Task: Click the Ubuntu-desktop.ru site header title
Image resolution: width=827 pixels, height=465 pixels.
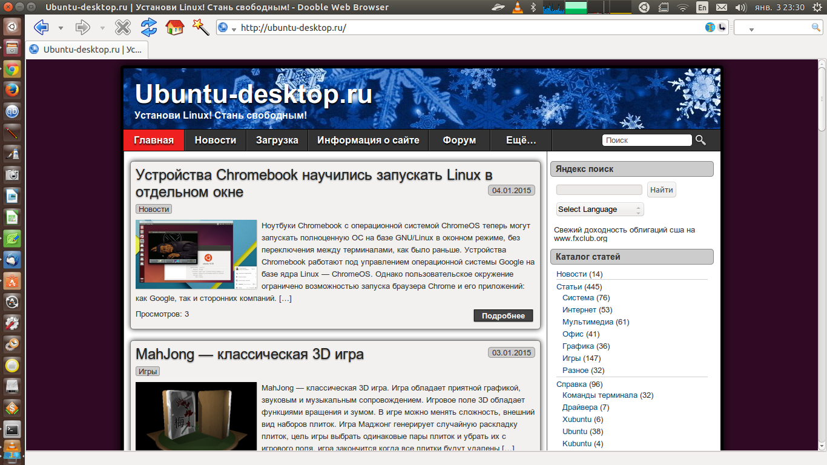Action: pyautogui.click(x=253, y=95)
